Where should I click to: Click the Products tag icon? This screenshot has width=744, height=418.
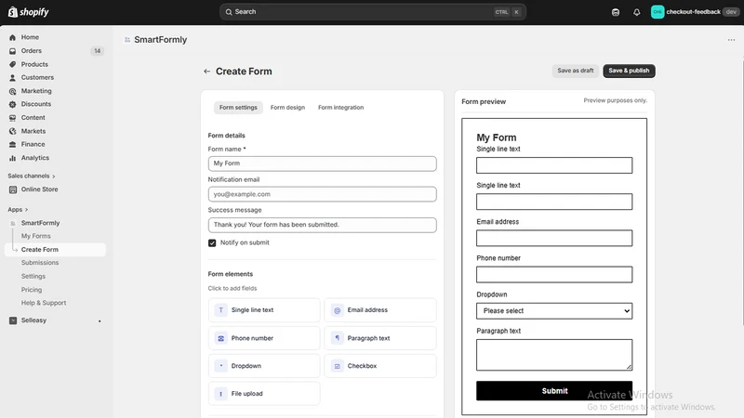(13, 64)
